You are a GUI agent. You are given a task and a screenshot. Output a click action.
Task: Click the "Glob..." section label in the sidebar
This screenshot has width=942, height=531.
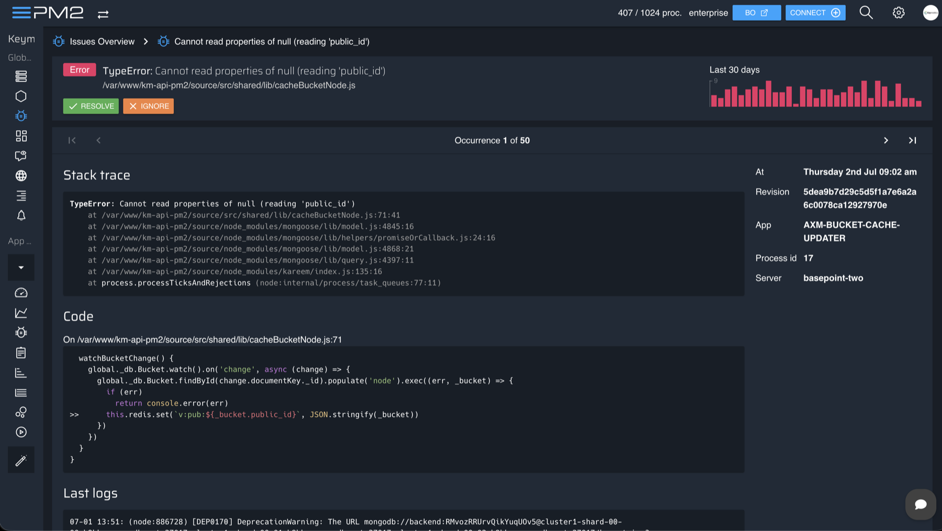point(20,58)
